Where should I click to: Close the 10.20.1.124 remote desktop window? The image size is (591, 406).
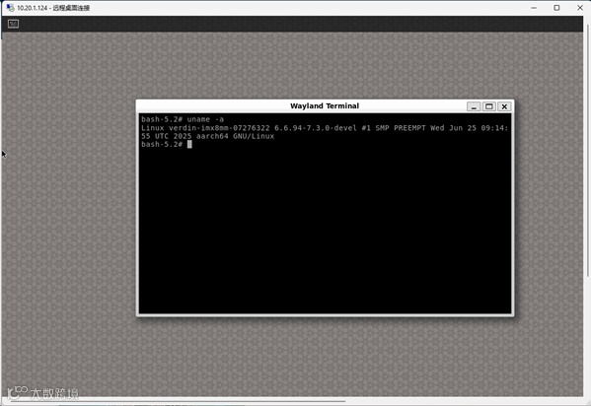(580, 8)
